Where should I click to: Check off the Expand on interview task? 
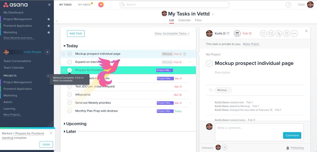click(x=69, y=62)
